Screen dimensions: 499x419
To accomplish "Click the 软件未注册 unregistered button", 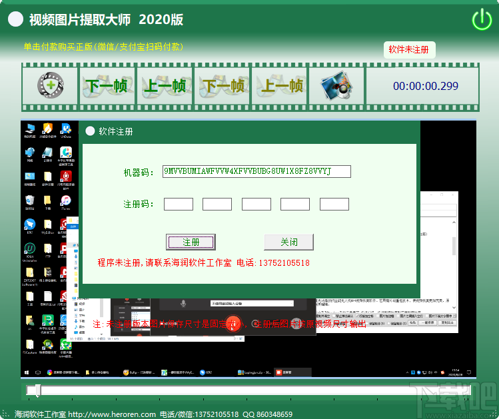I will 409,50.
